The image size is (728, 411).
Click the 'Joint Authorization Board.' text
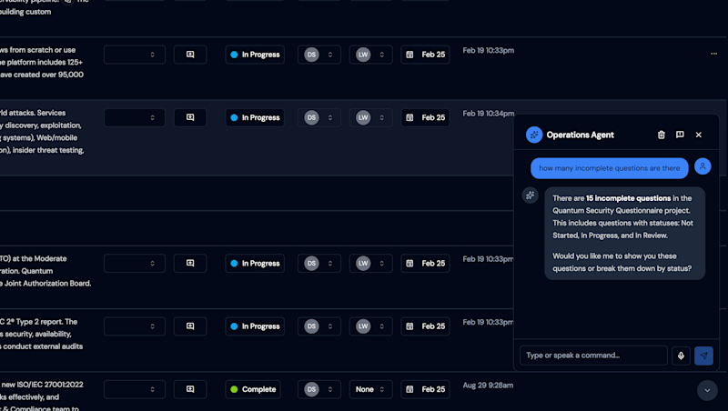pos(48,284)
